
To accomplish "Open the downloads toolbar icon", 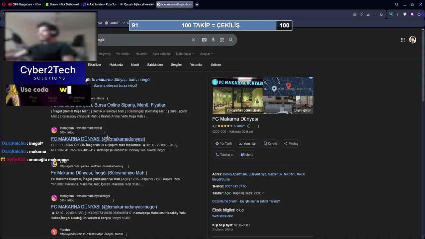I will [368, 14].
